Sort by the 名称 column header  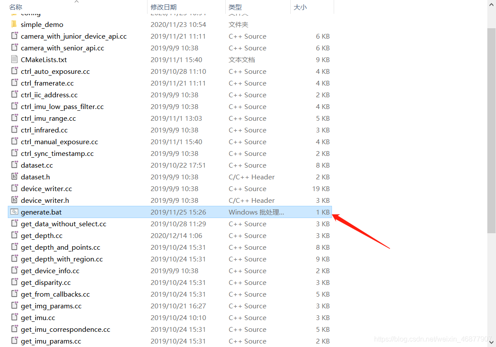coord(16,7)
